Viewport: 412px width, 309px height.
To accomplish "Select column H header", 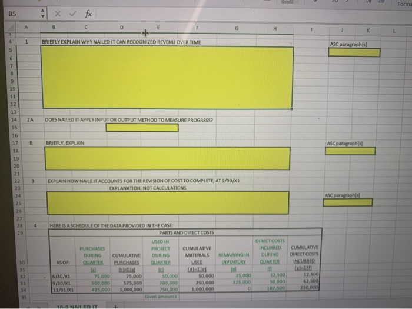I will coord(275,29).
